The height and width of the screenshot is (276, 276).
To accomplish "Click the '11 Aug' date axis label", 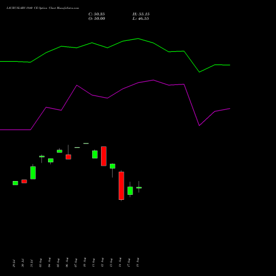I will (x=93, y=263).
